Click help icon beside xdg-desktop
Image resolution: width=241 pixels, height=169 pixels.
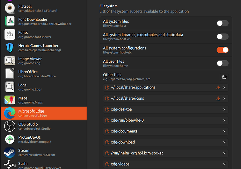(107, 109)
